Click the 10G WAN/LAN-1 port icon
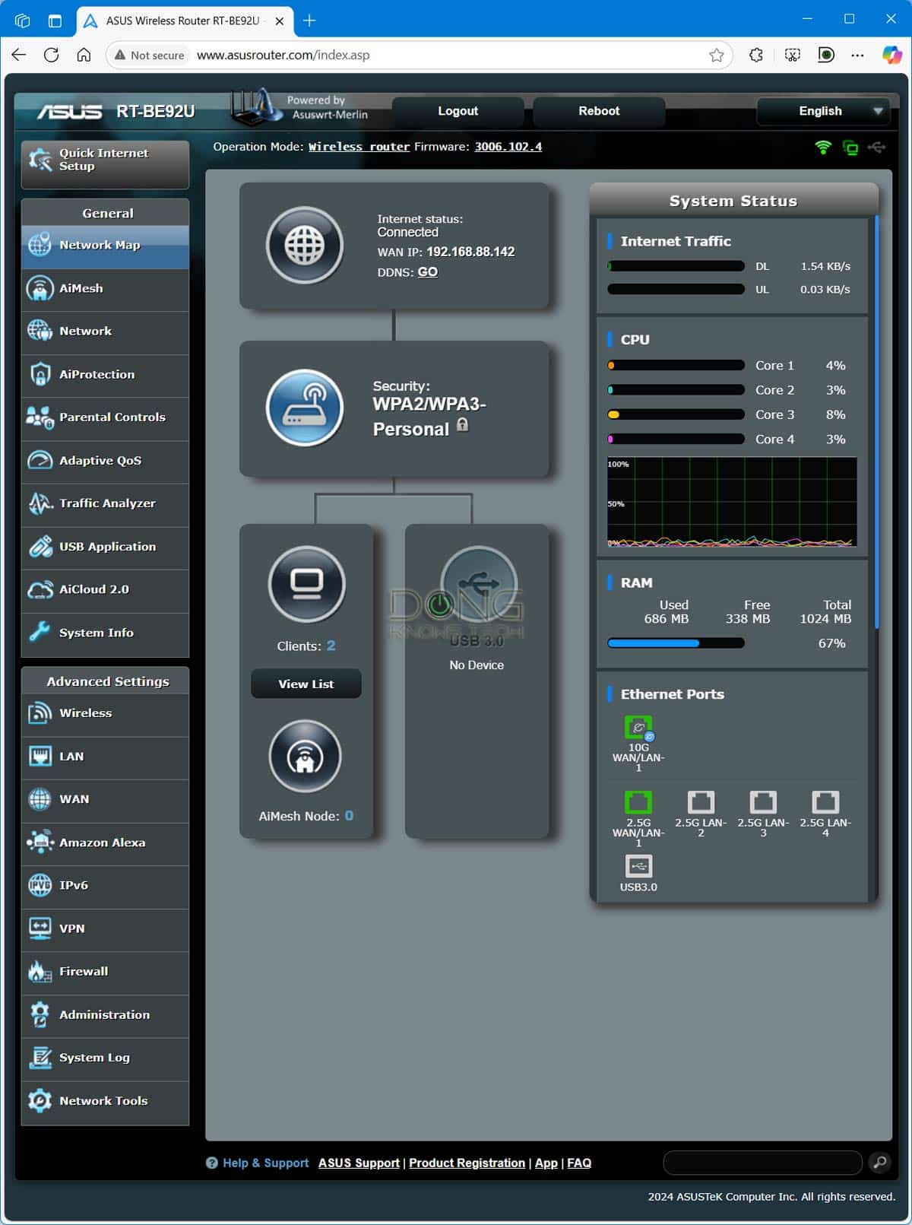Viewport: 912px width, 1225px height. tap(638, 728)
